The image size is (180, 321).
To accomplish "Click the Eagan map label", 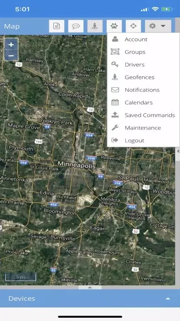I will coord(98,228).
